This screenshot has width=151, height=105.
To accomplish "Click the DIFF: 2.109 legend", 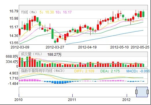I will click(84, 71).
